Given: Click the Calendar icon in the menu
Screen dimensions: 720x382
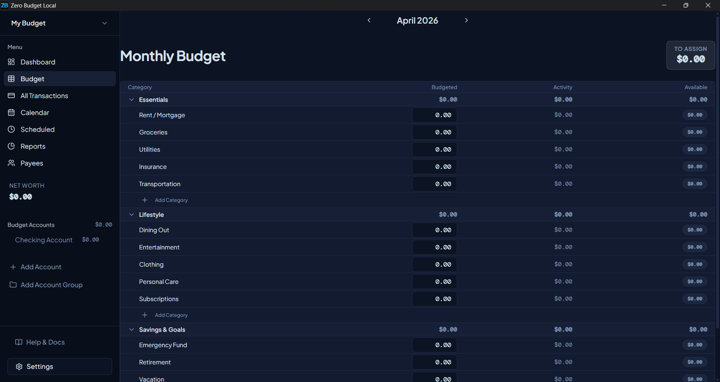Looking at the screenshot, I should pyautogui.click(x=12, y=112).
